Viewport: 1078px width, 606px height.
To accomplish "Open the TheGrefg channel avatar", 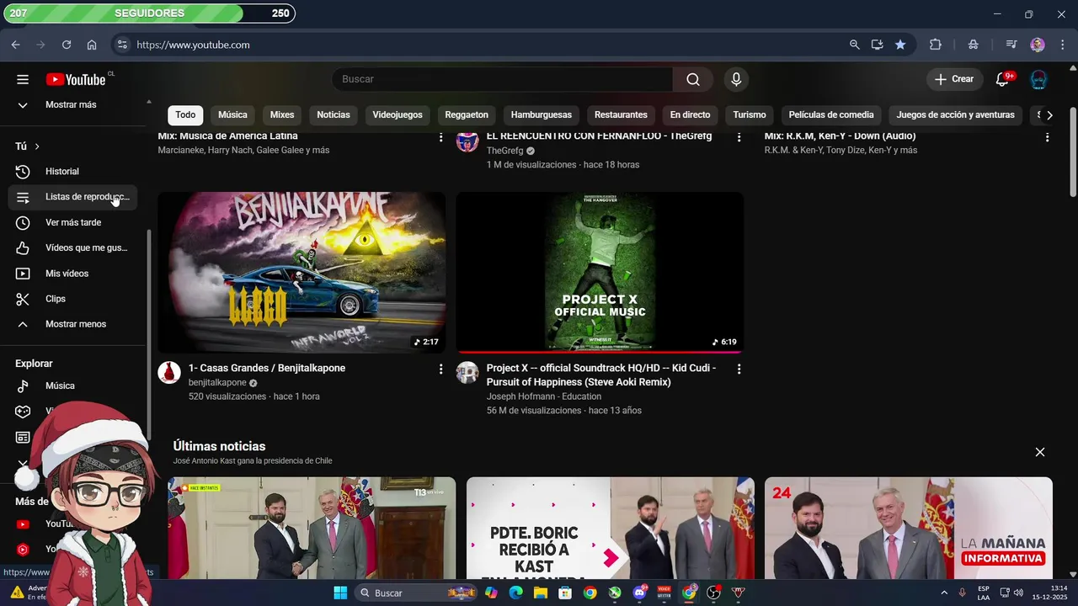I will tap(467, 141).
